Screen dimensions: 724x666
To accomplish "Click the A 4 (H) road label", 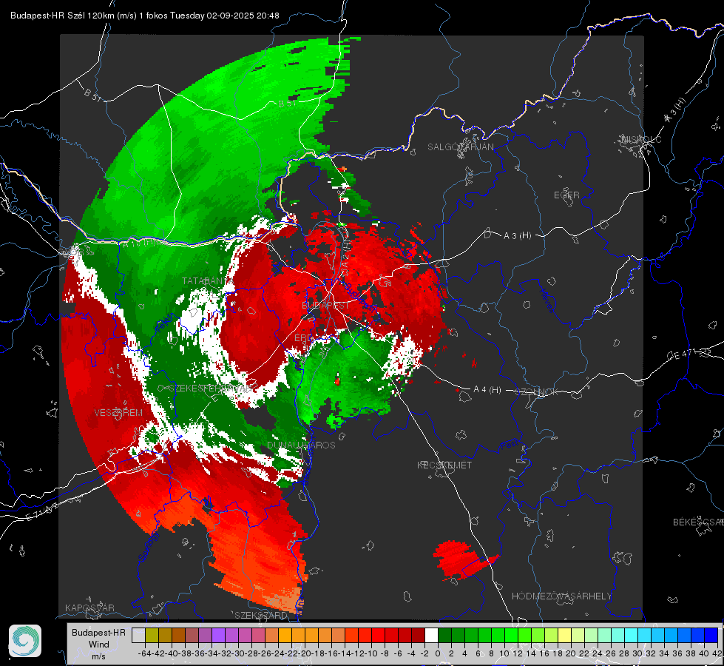I will pos(487,390).
